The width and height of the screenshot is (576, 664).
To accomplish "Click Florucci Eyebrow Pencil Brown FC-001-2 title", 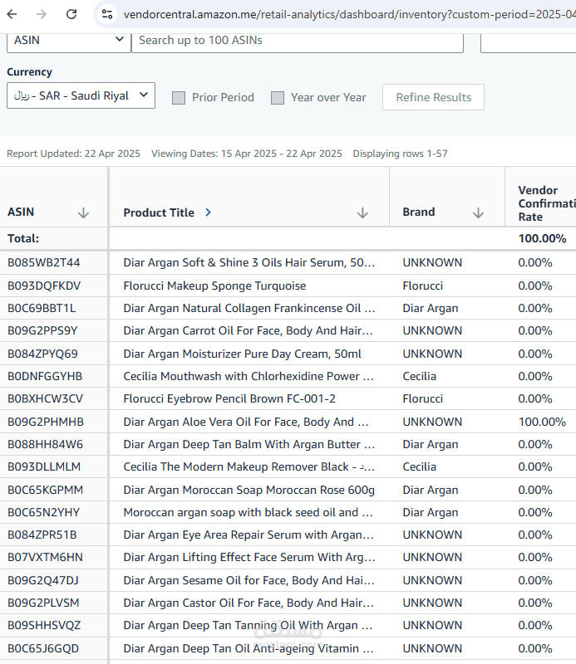I will [229, 399].
